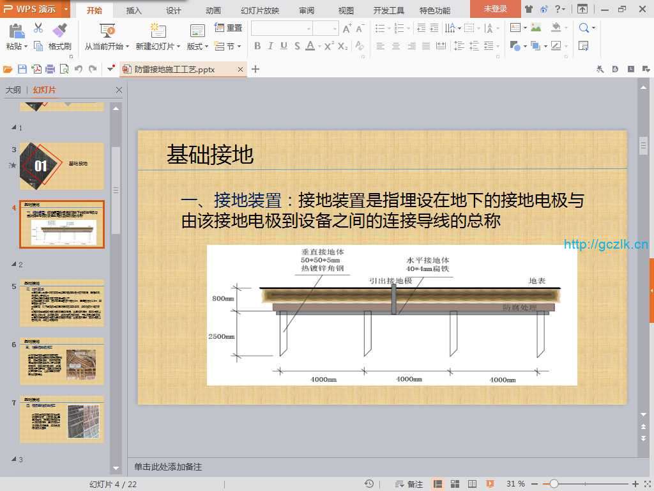This screenshot has height=491, width=654.
Task: Collapse outline section 2 in slide panel
Action: point(14,264)
